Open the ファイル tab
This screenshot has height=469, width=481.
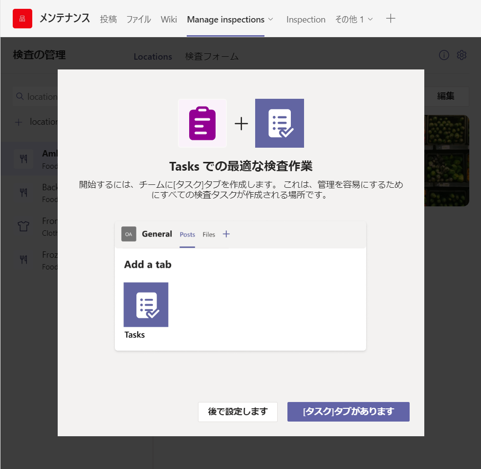139,20
